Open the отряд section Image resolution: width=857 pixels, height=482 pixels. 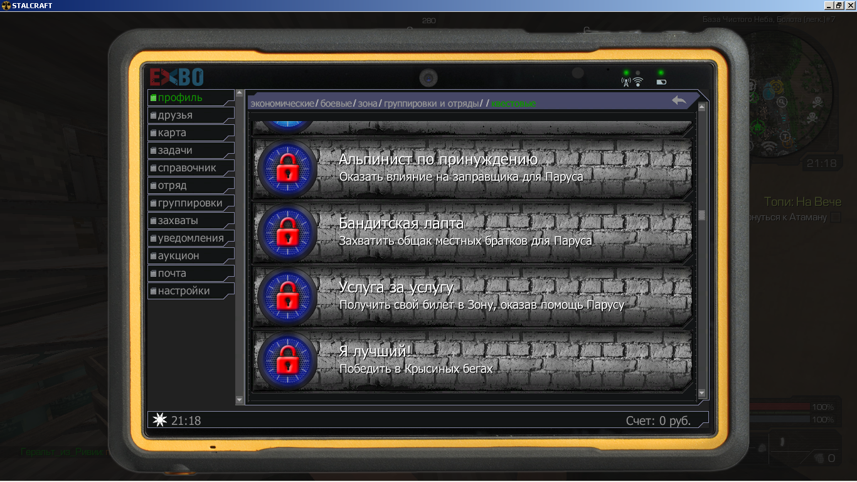tap(191, 186)
